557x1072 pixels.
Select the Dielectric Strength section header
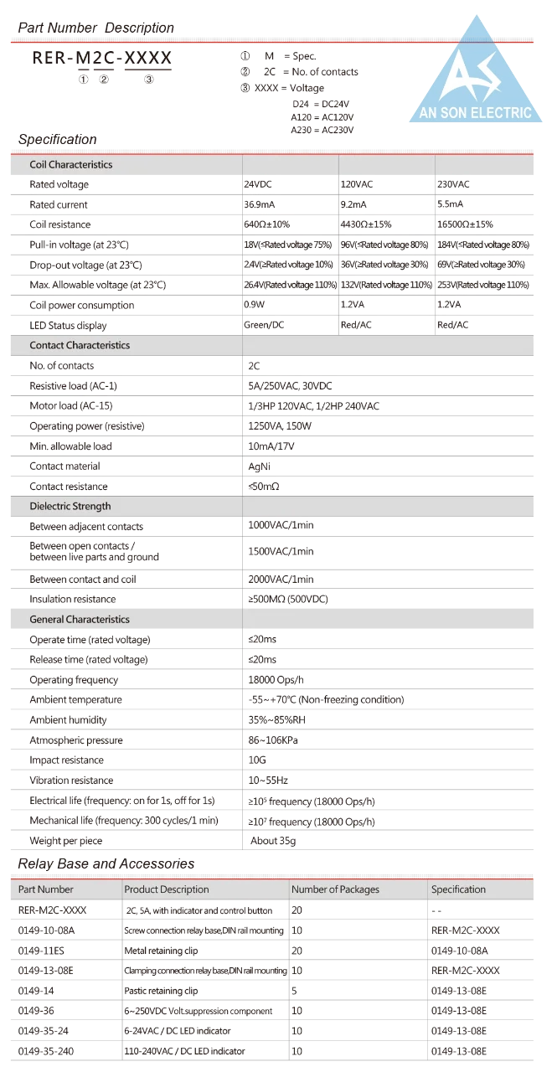pyautogui.click(x=70, y=506)
